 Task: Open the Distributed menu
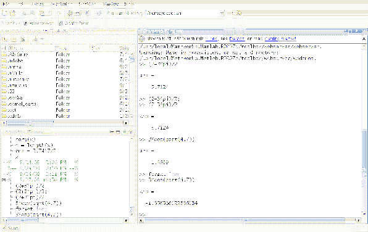coord(62,4)
